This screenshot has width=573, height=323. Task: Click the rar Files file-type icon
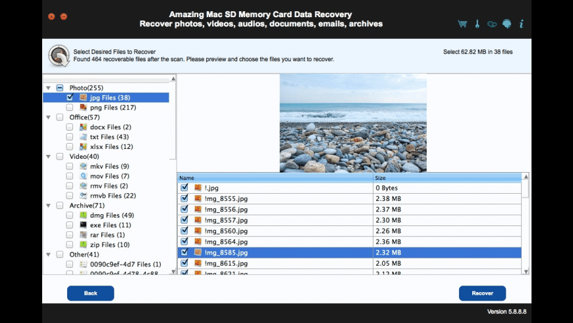tap(84, 235)
